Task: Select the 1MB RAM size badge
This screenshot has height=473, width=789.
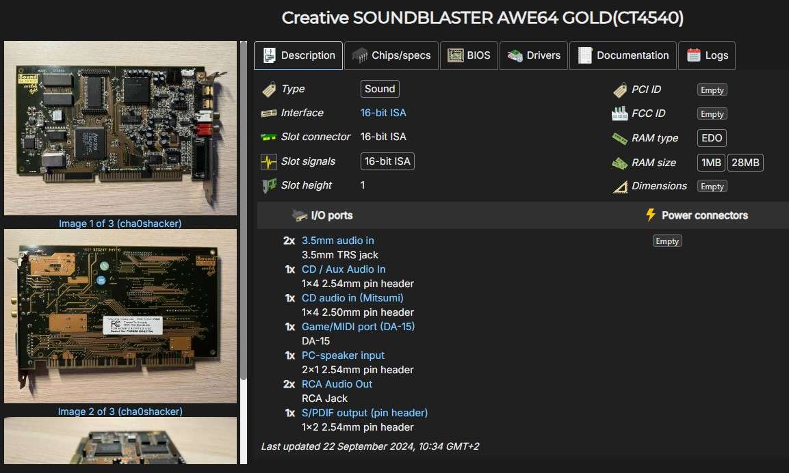Action: point(712,162)
